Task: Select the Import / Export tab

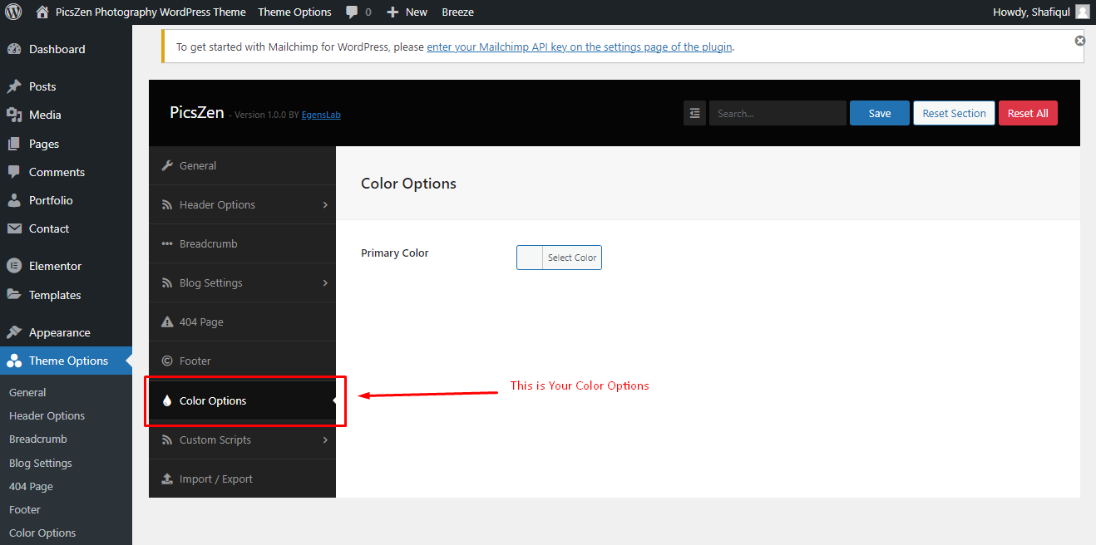Action: click(242, 479)
